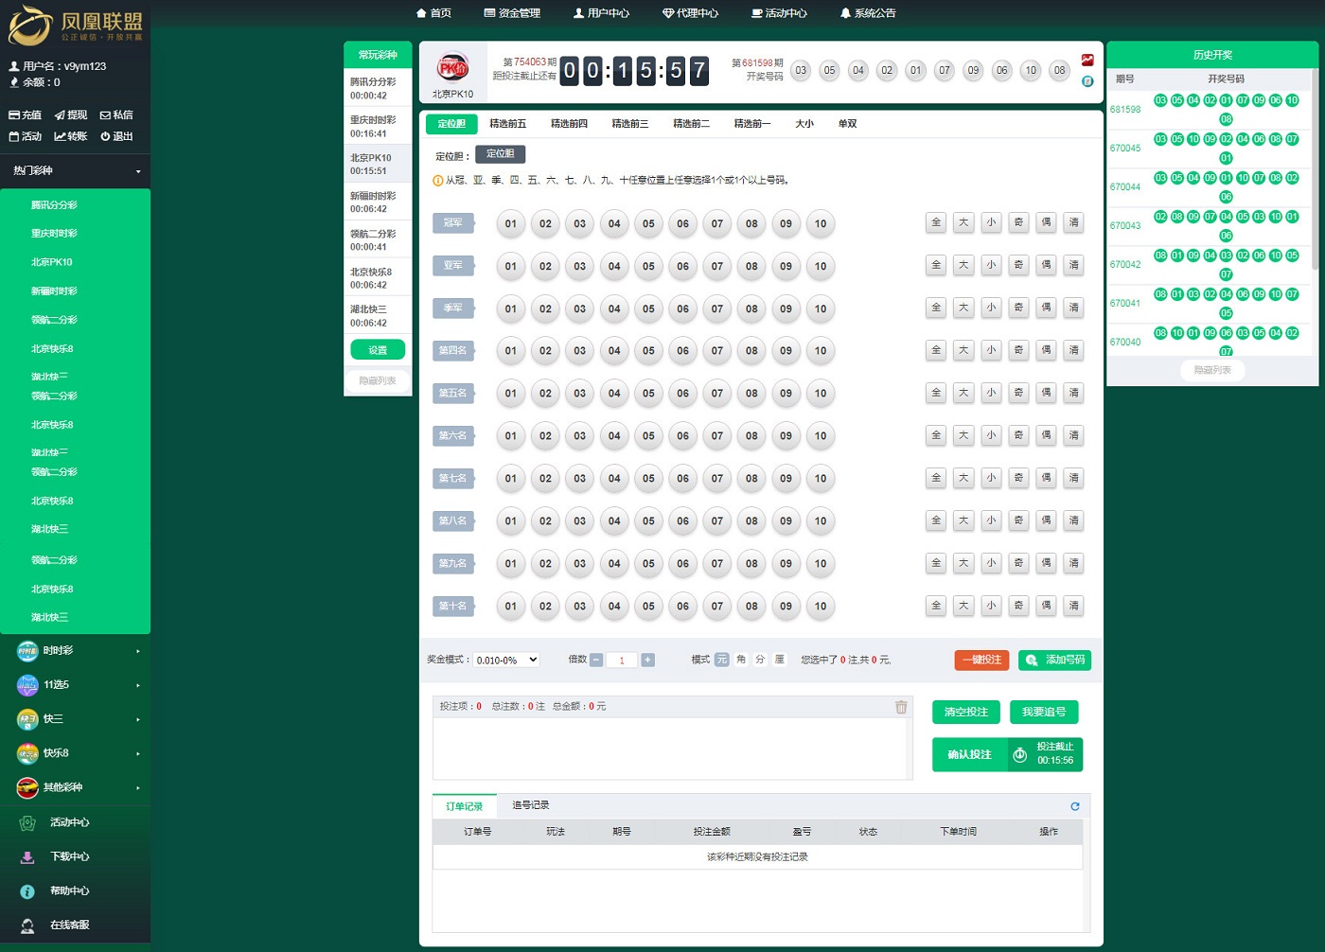Open 奖金模式 dropdown

click(506, 661)
